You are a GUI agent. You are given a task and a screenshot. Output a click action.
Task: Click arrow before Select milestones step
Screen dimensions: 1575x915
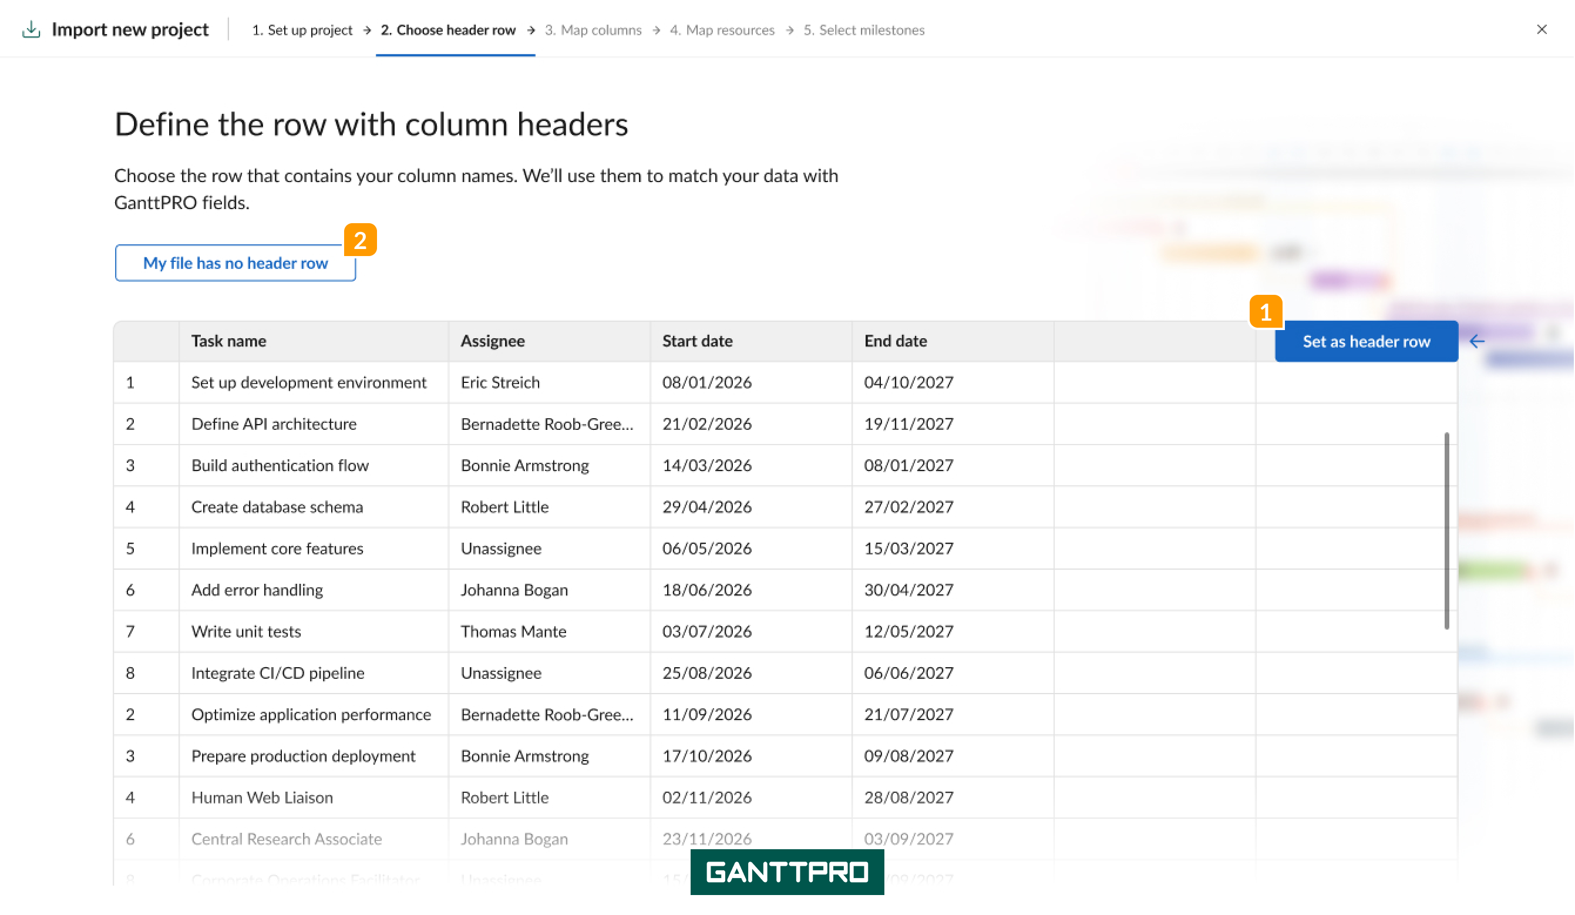click(x=790, y=30)
